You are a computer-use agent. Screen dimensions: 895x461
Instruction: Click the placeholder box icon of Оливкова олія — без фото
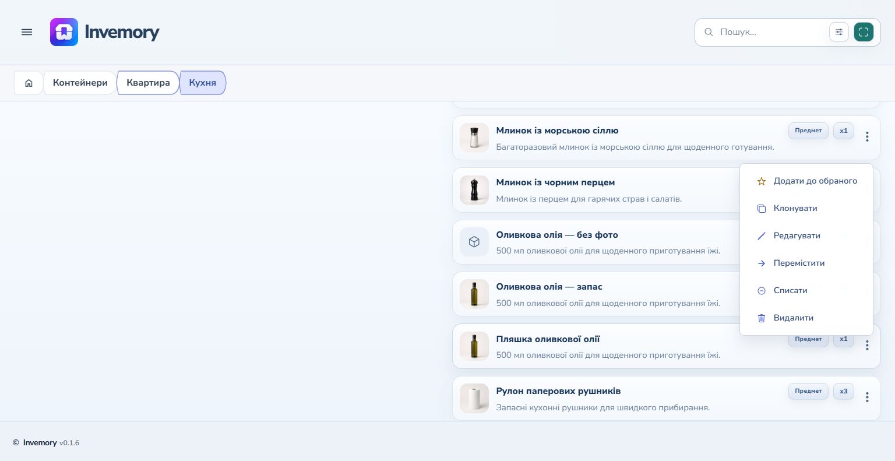474,242
